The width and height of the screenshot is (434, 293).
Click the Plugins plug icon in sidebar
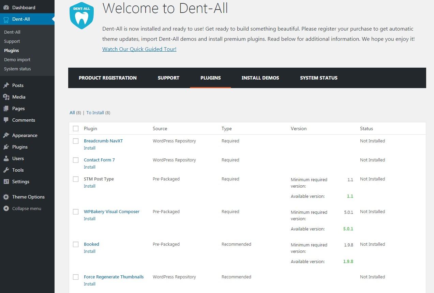[x=6, y=147]
